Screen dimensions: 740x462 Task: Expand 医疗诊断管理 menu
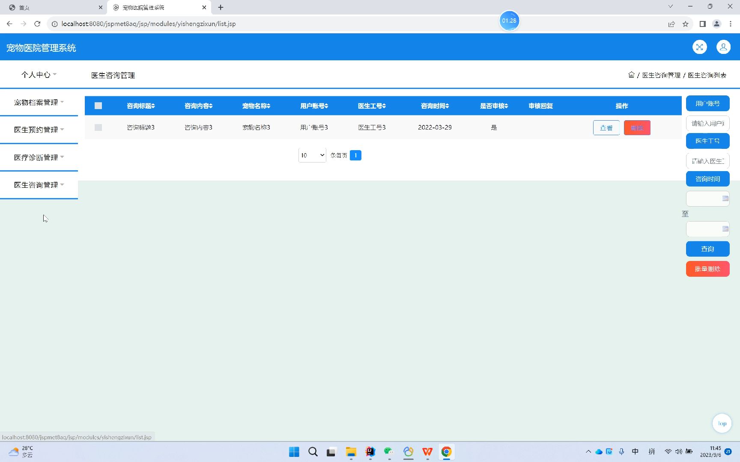point(39,157)
